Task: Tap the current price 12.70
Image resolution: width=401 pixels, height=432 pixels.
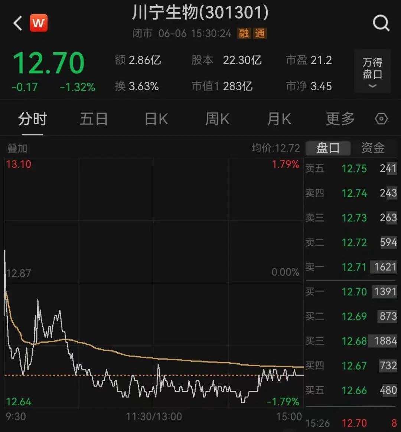Action: 49,63
